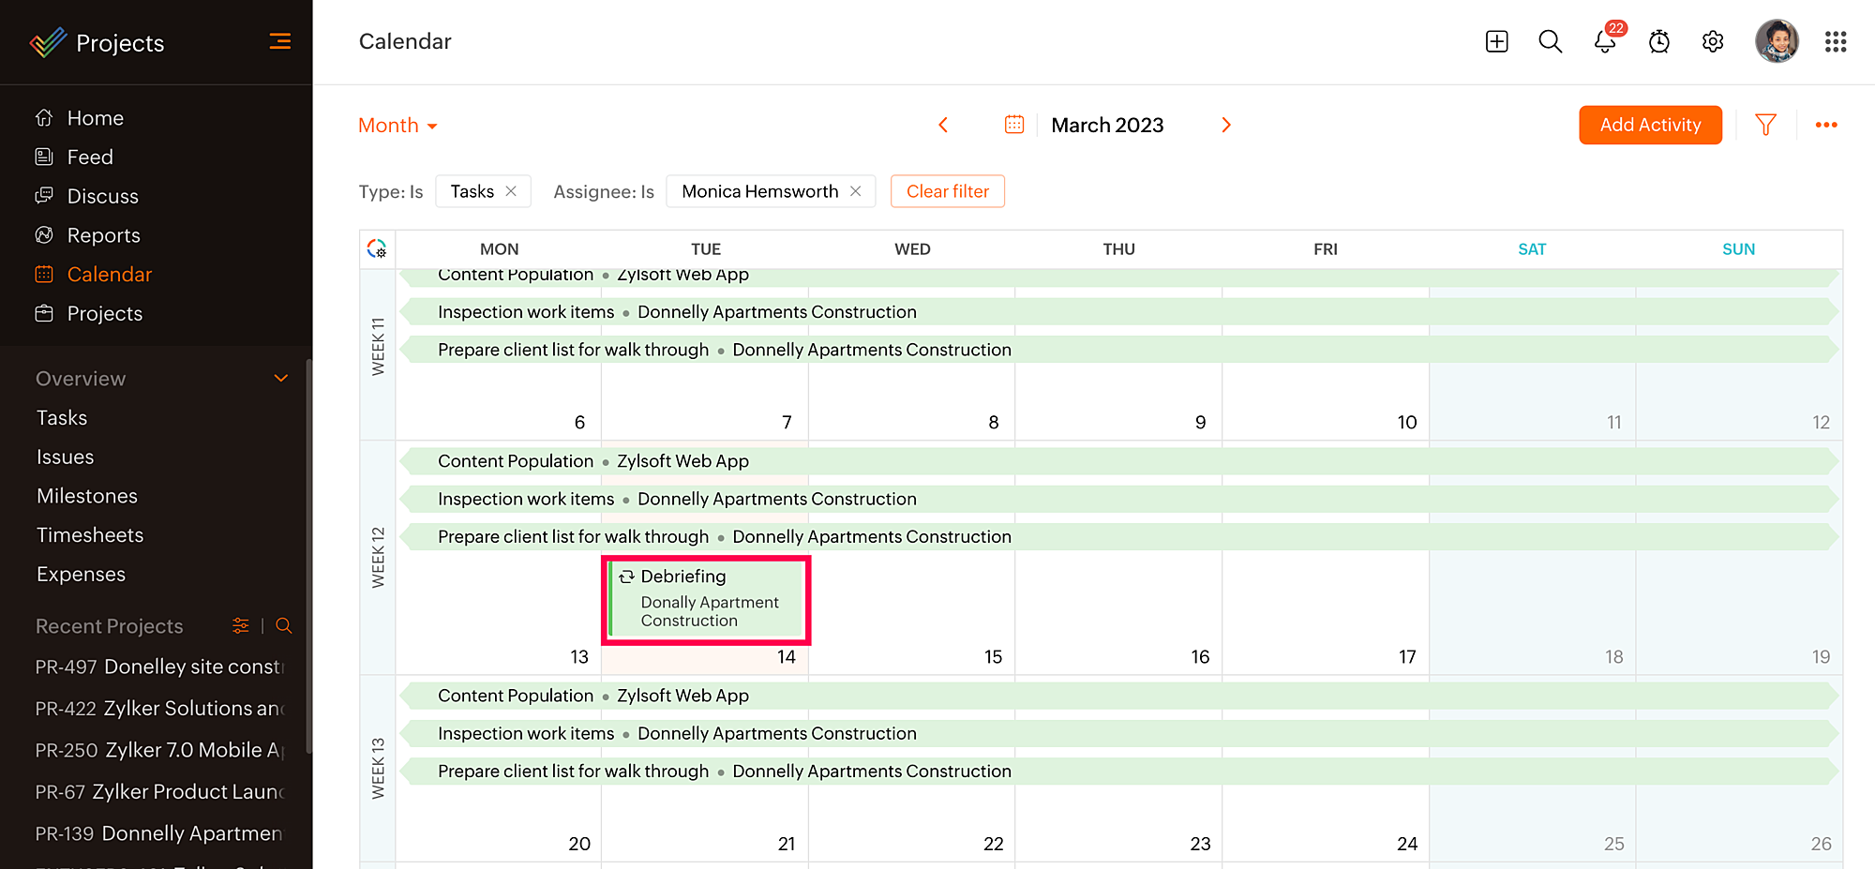Click the March 2023 month label
The image size is (1875, 869).
(x=1107, y=125)
